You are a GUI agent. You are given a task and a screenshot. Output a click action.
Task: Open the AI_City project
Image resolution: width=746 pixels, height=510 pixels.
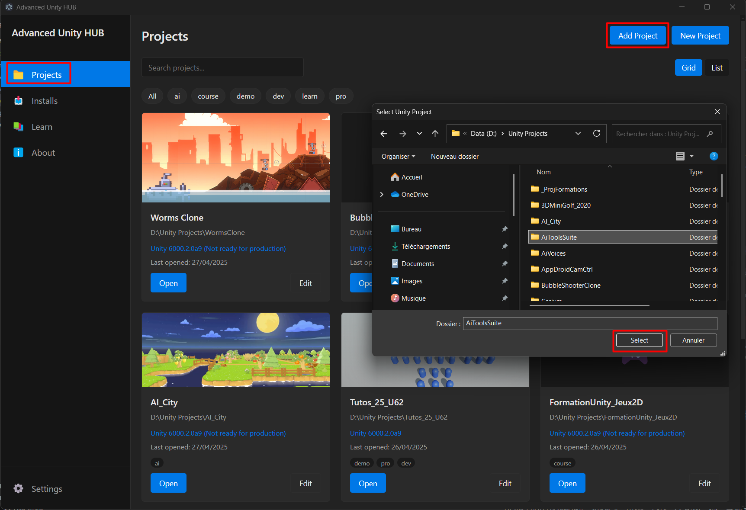click(x=168, y=483)
